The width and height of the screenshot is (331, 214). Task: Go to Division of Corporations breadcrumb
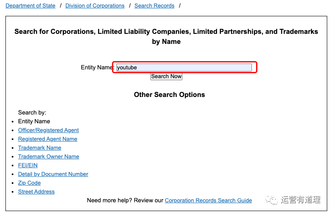point(95,6)
